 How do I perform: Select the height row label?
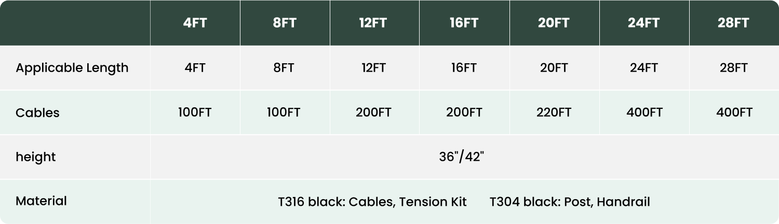pyautogui.click(x=35, y=157)
